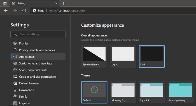The image size is (196, 106).
Task: Choose the Island getaway theme
Action: click(181, 92)
